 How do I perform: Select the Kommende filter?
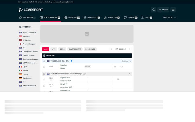click(x=90, y=49)
